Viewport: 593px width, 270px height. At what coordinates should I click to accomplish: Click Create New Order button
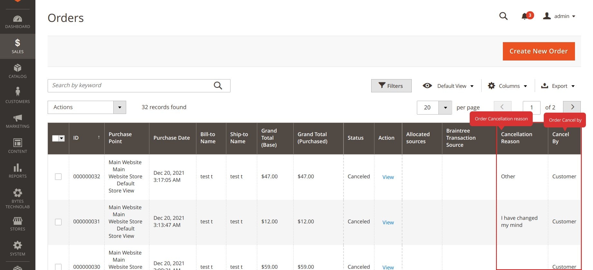[x=539, y=51]
